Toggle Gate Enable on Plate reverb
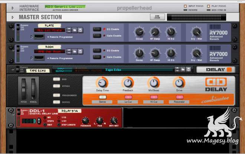Image resolution: width=245 pixels, height=154 pixels. (97, 36)
